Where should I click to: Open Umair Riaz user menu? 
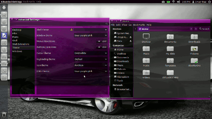coord(199,2)
